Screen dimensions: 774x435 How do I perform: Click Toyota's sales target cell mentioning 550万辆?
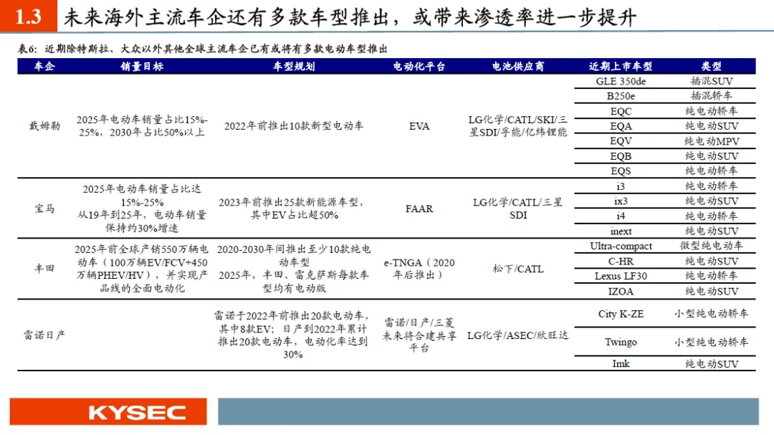click(x=142, y=269)
